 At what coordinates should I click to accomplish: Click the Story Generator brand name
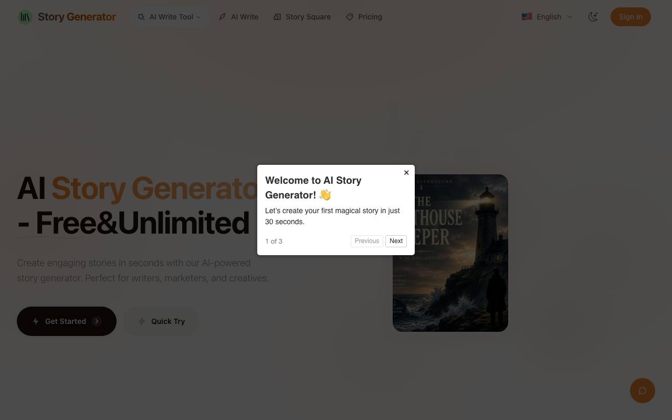tap(77, 17)
